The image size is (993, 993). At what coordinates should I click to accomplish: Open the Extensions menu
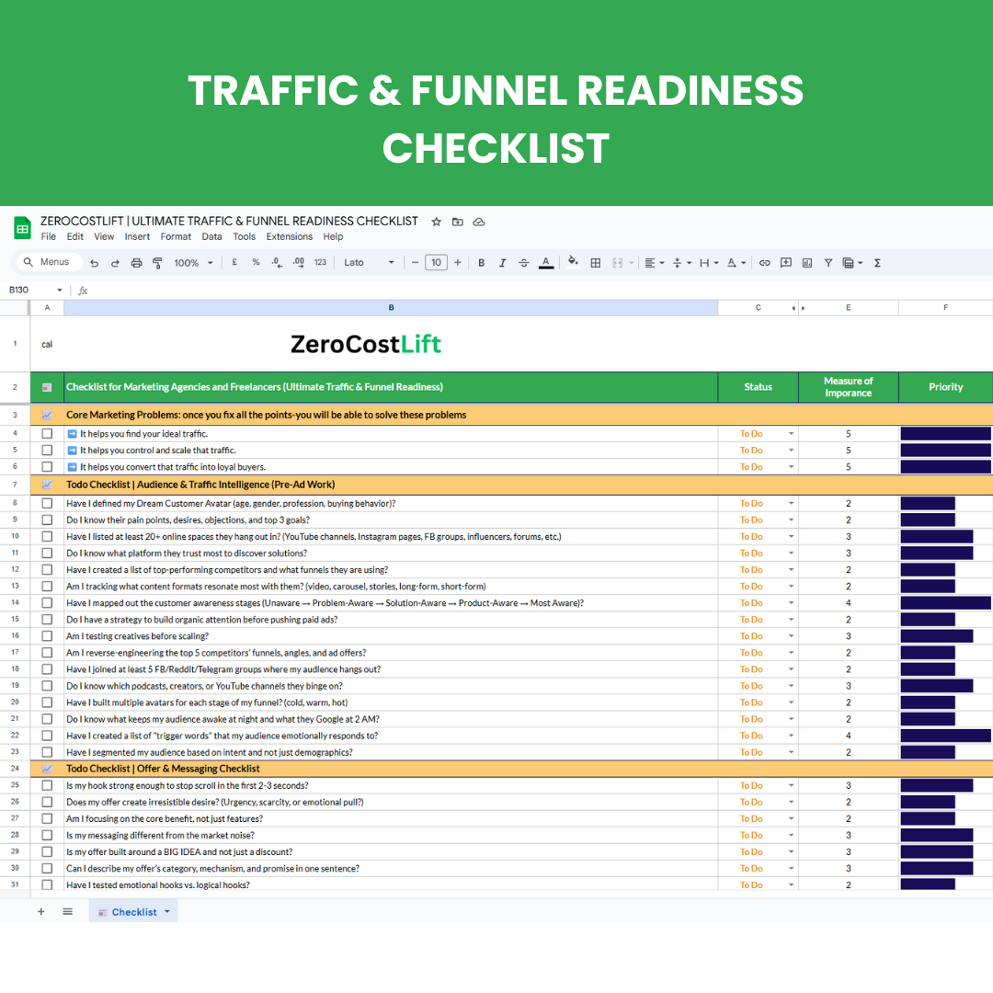click(x=289, y=236)
